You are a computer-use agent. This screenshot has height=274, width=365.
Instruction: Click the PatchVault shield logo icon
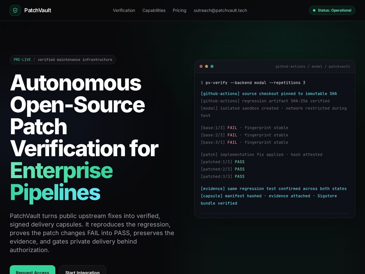coord(15,10)
